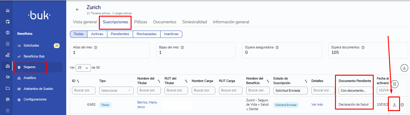This screenshot has height=115, width=410.
Task: Open the Tipo Seleccionar filter dropdown
Action: point(116,90)
